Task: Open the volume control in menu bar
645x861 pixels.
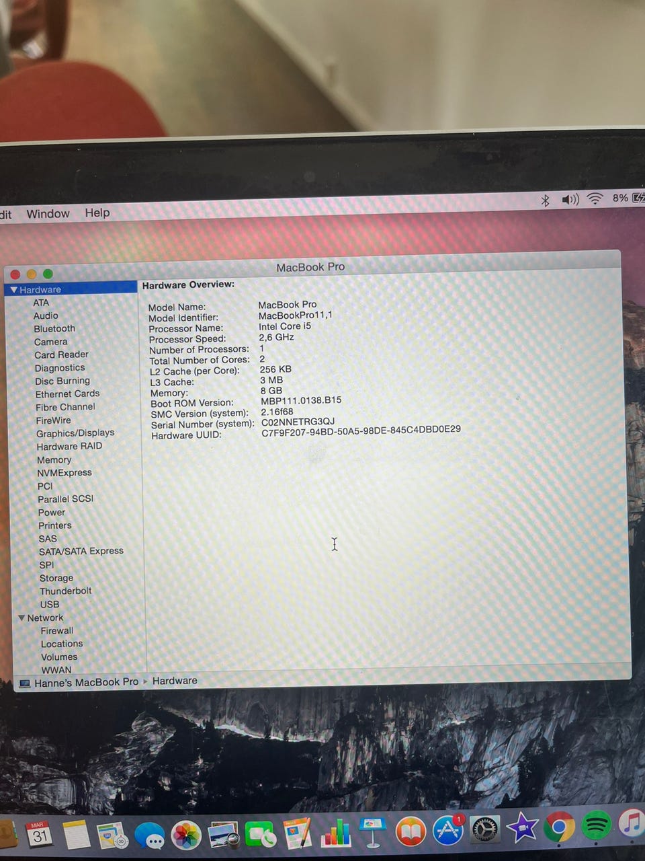Action: click(570, 199)
